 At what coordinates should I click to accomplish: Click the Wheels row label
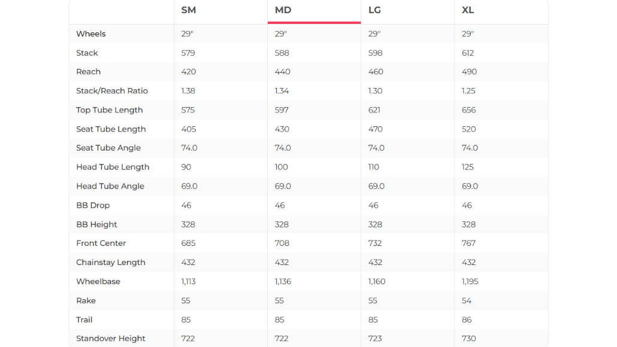point(91,34)
